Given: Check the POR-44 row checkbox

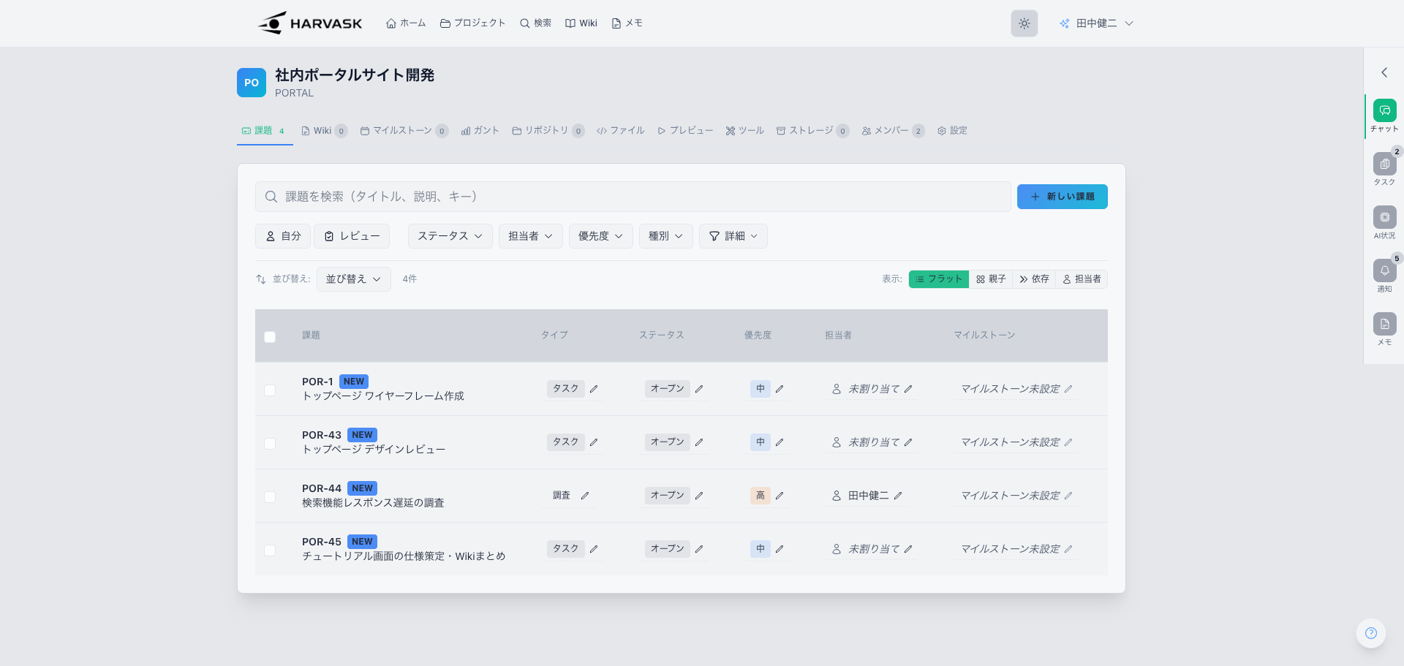Looking at the screenshot, I should [270, 497].
